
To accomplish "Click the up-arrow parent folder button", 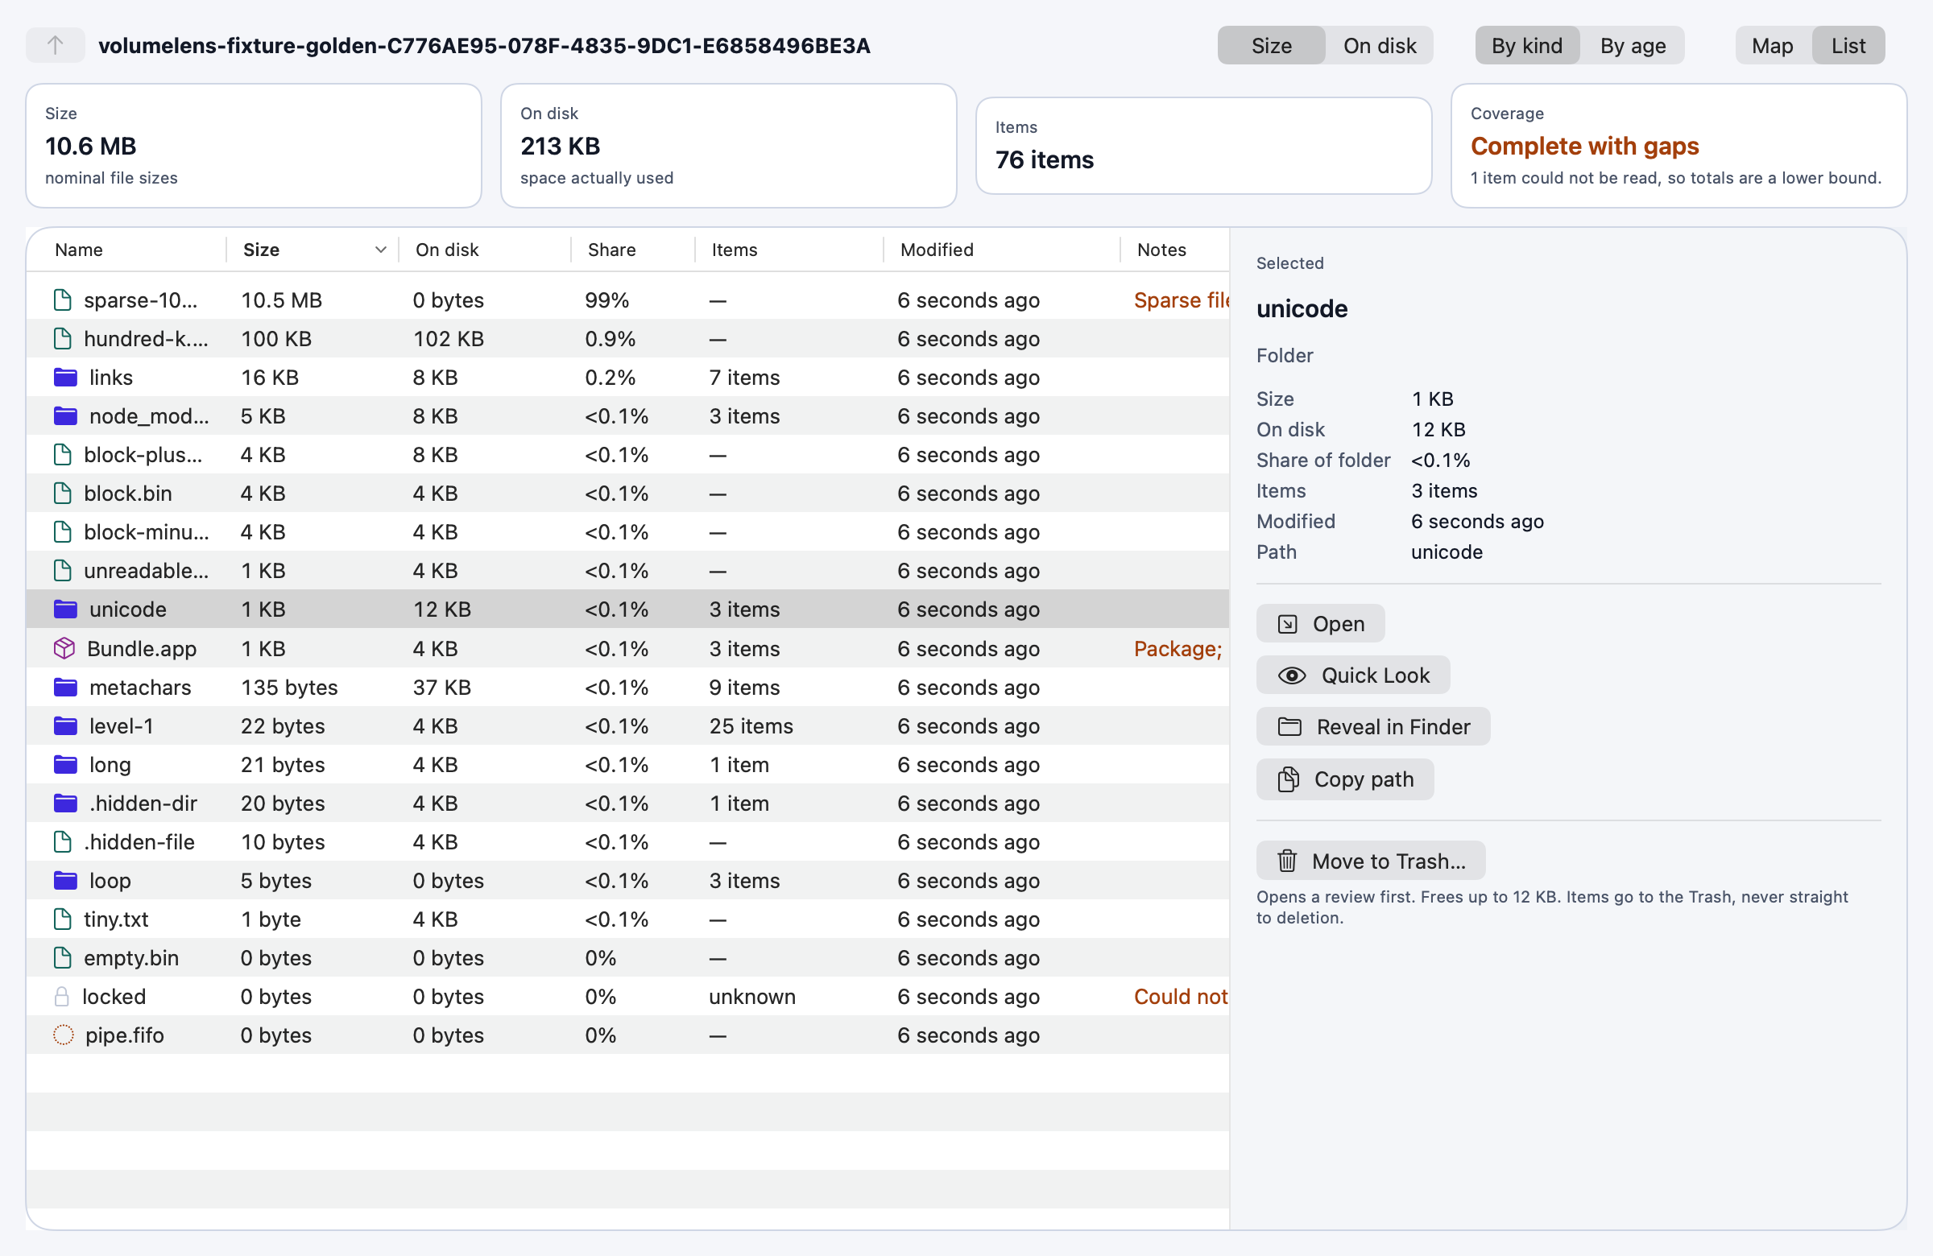I will pos(56,45).
